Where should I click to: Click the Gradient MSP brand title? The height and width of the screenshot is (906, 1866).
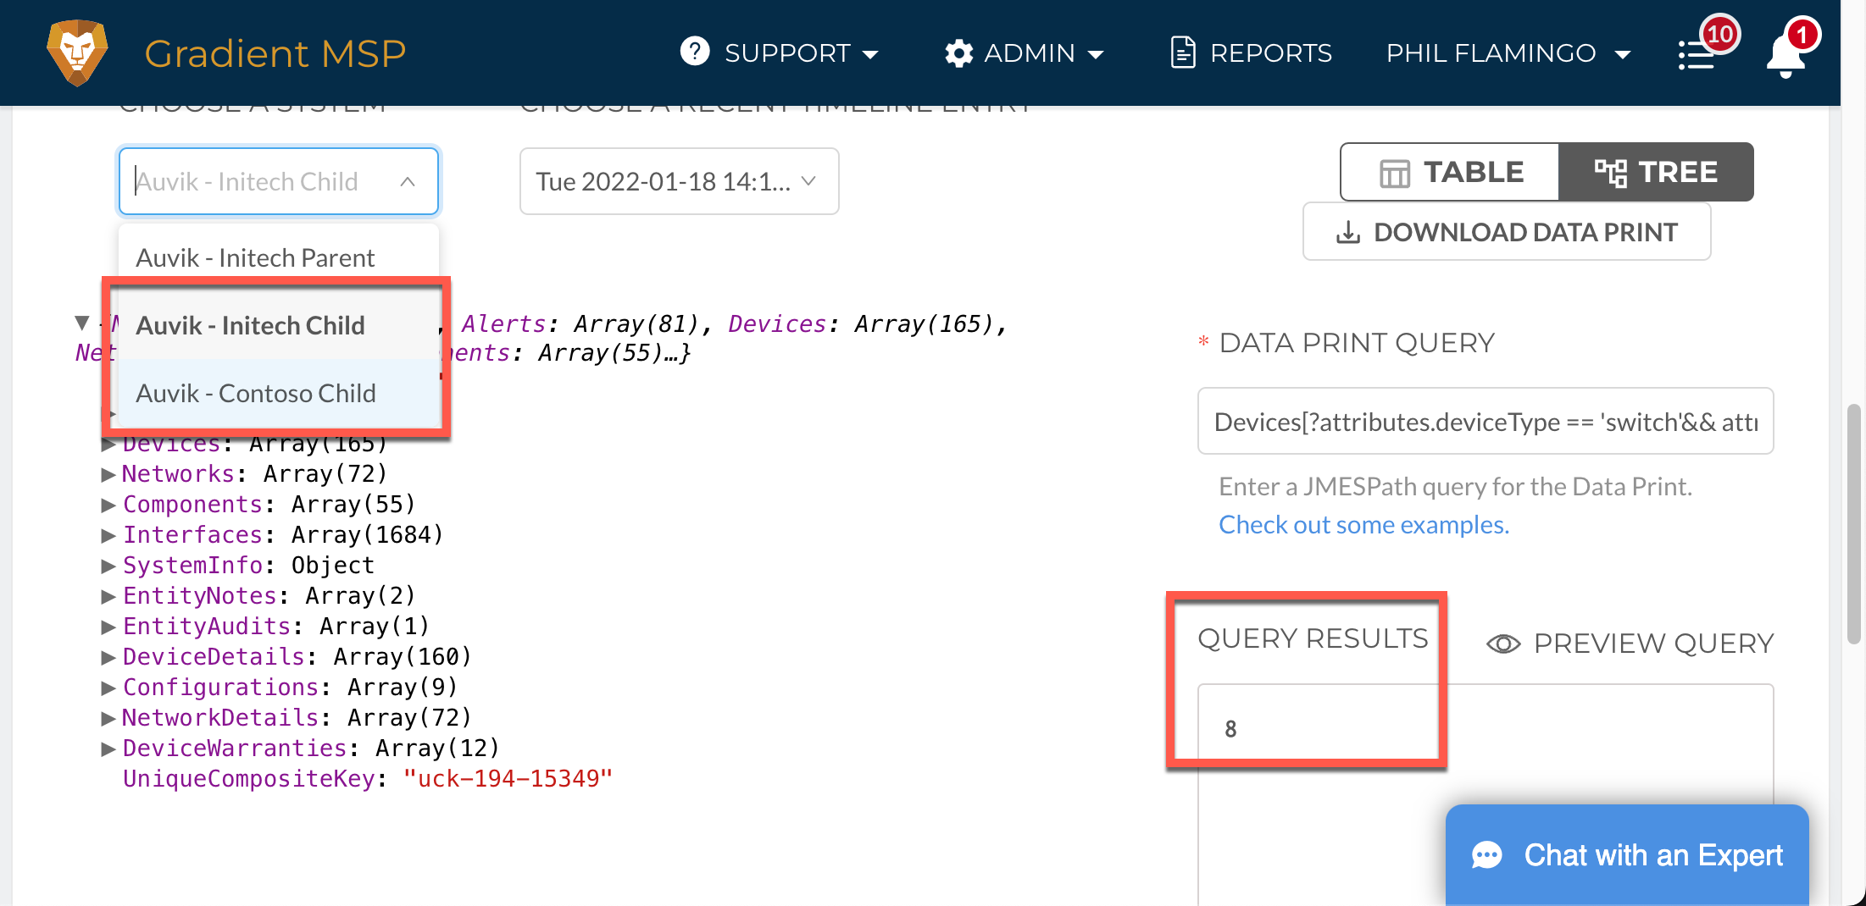click(x=275, y=53)
